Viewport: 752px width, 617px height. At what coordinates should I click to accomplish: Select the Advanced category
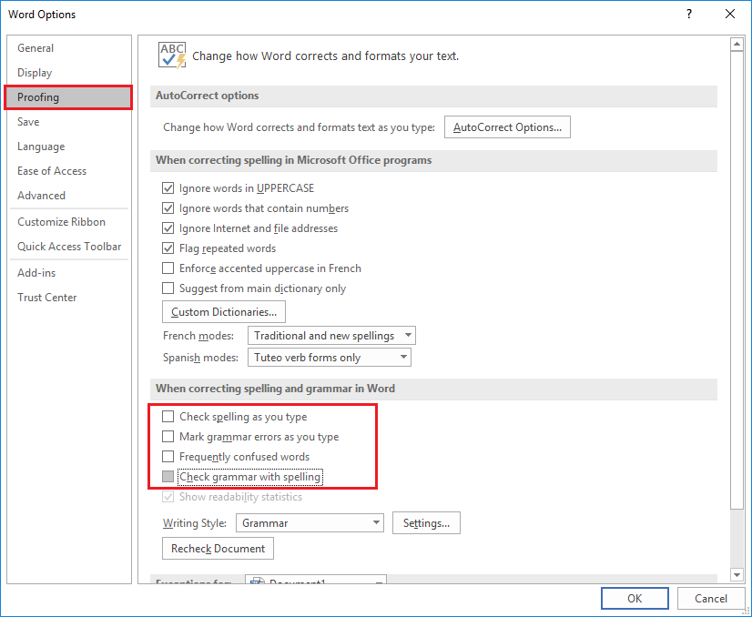41,196
